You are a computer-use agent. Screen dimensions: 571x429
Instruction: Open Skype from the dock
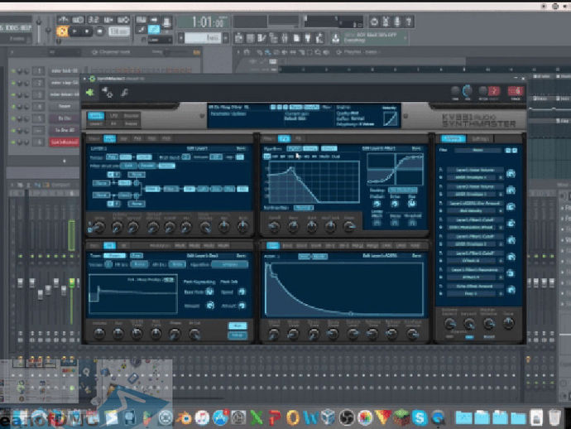coord(420,417)
